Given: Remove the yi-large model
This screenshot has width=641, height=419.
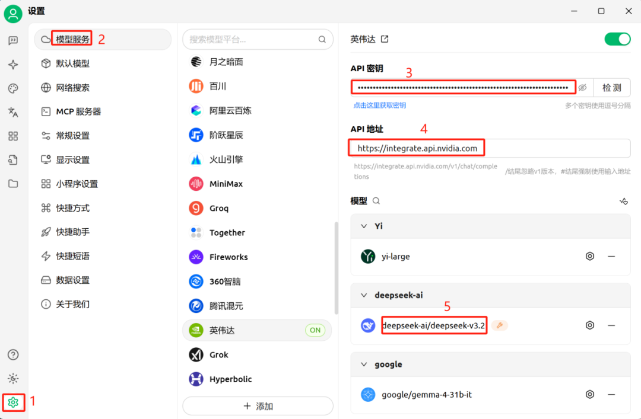Looking at the screenshot, I should [x=611, y=257].
